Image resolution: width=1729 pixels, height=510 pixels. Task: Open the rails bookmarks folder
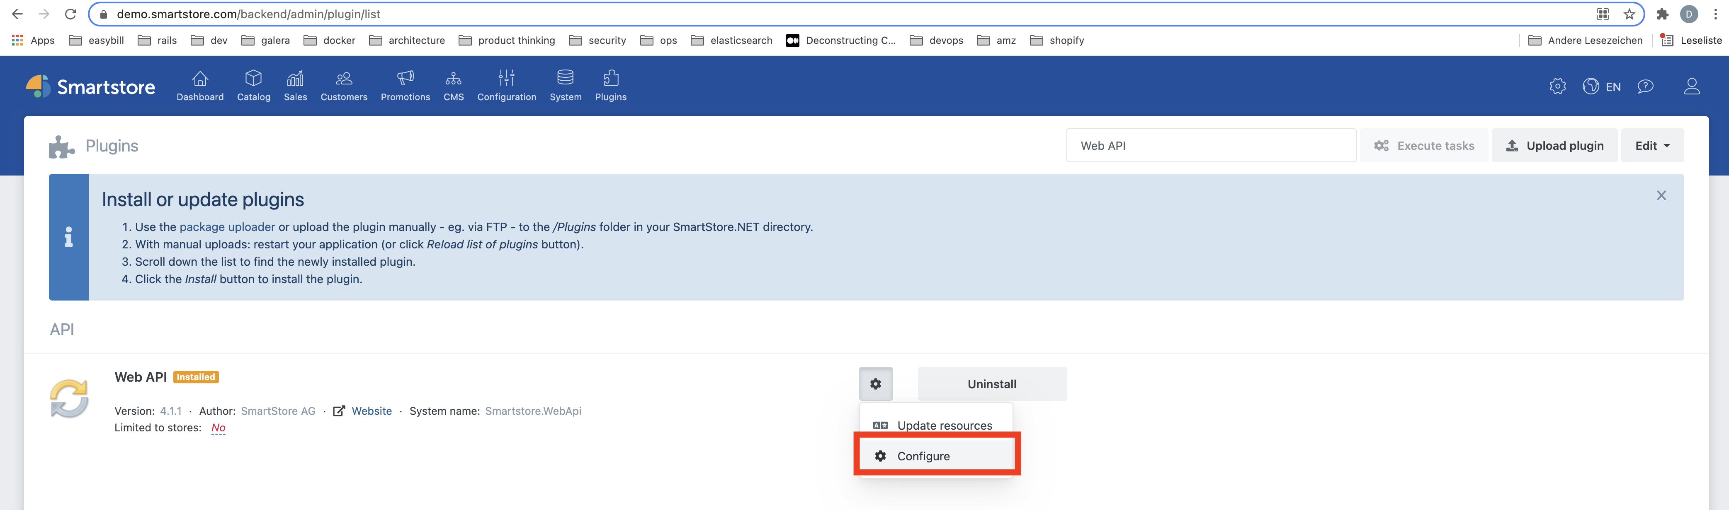coord(157,40)
